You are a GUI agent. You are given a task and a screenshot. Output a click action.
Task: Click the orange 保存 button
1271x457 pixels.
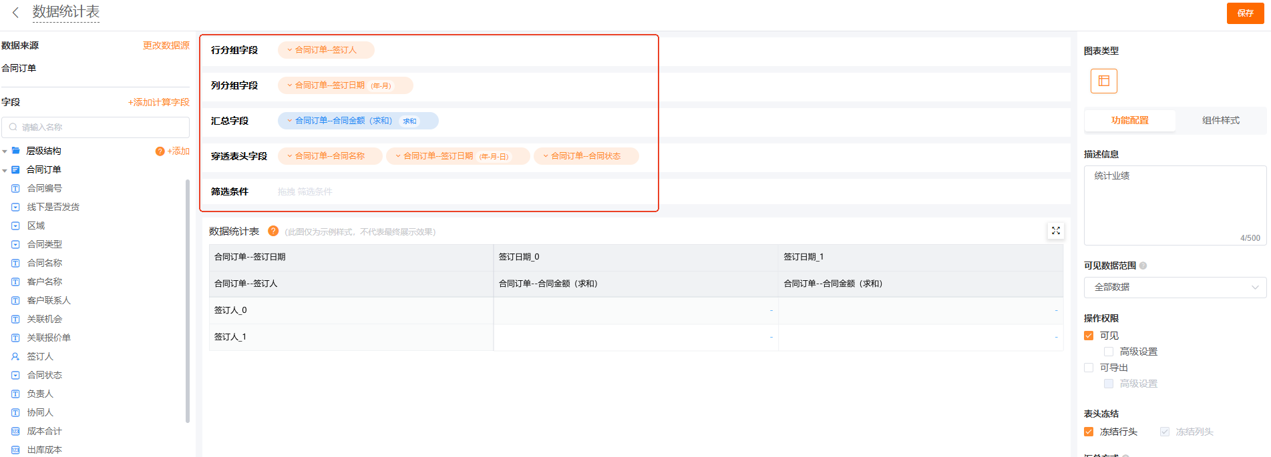tap(1245, 13)
